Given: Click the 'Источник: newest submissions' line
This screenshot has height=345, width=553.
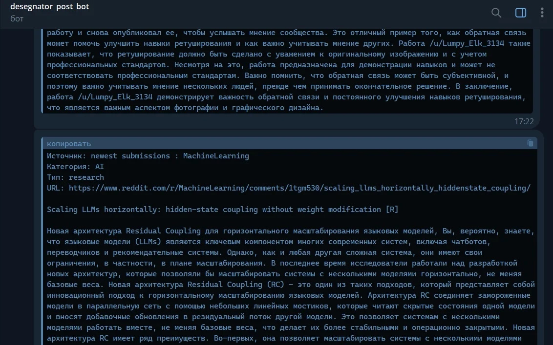Looking at the screenshot, I should pyautogui.click(x=148, y=156).
